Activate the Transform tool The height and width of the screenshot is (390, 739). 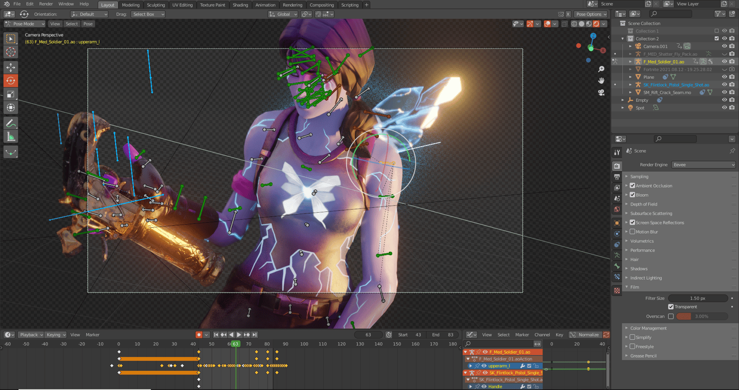point(11,107)
